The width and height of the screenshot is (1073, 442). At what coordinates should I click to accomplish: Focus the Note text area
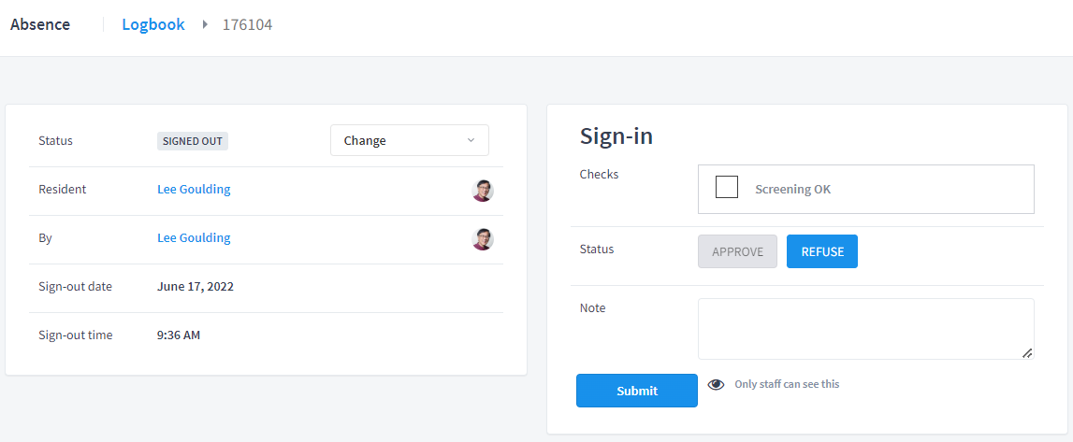pyautogui.click(x=865, y=329)
